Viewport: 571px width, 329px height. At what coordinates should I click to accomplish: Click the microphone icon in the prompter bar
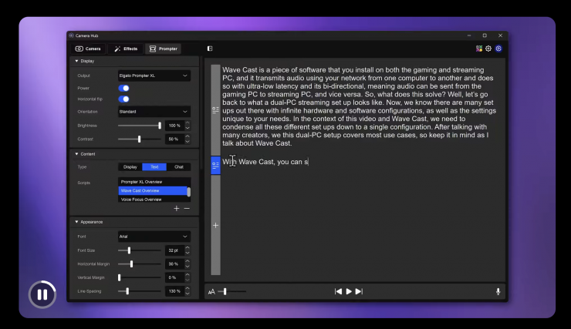(498, 291)
